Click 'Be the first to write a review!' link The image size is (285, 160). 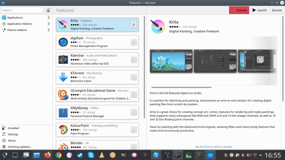coord(213,146)
